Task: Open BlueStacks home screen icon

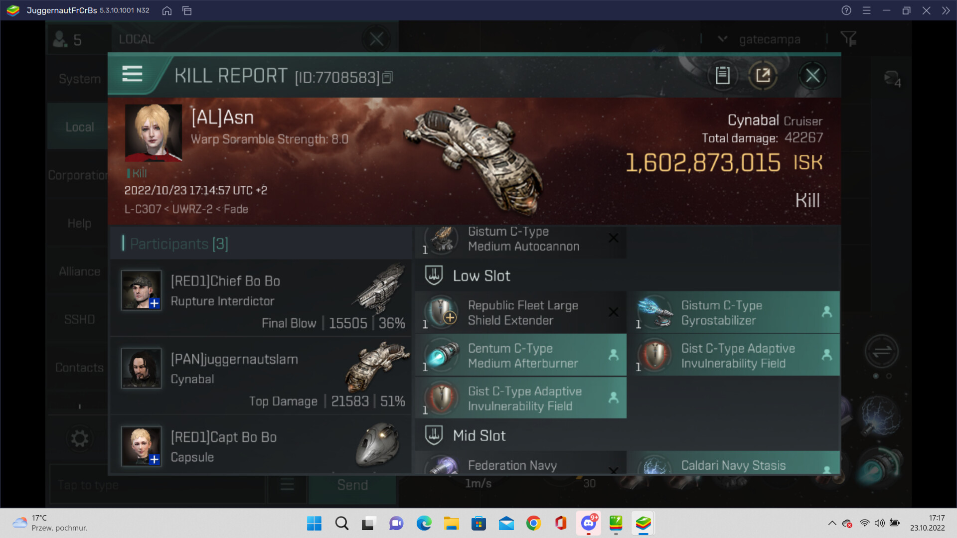Action: point(167,10)
